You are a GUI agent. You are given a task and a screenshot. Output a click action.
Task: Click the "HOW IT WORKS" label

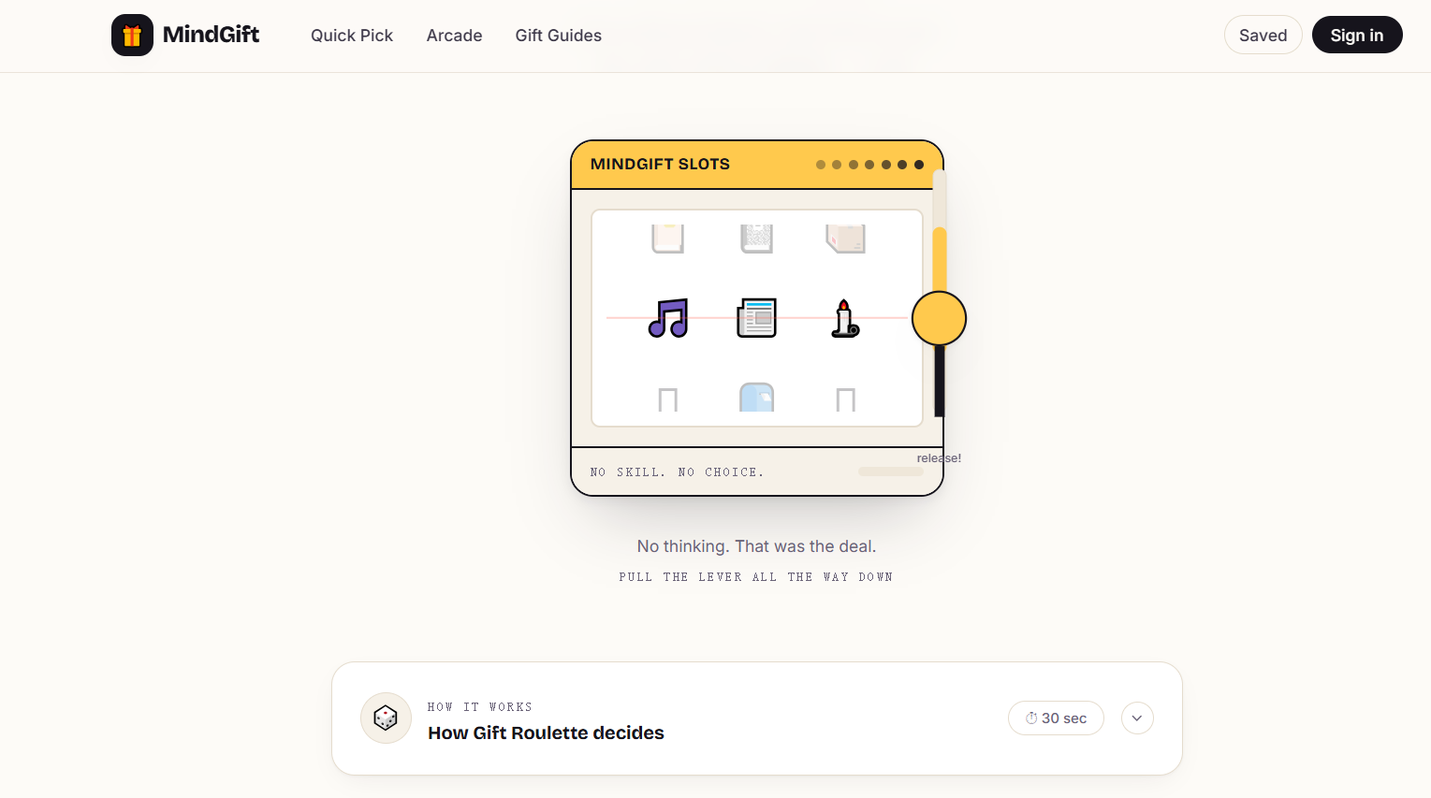point(480,707)
